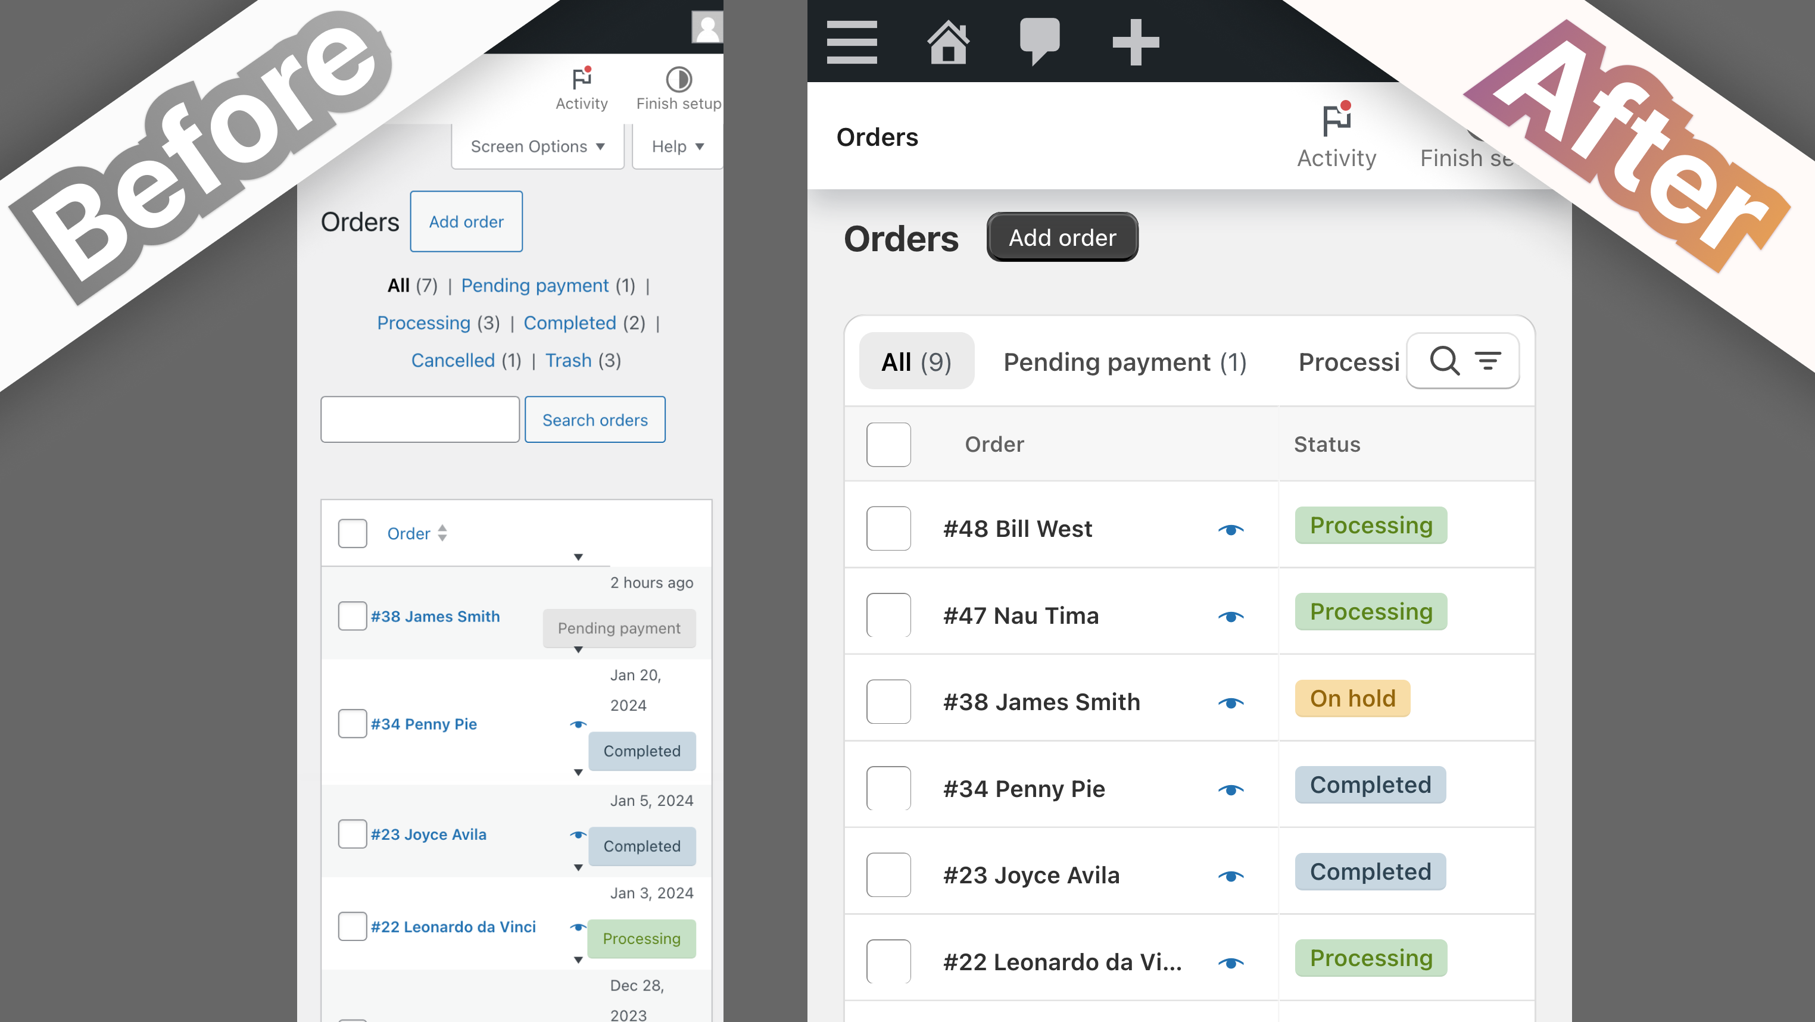The image size is (1815, 1022).
Task: Tick checkbox for #48 Bill West
Action: (888, 528)
